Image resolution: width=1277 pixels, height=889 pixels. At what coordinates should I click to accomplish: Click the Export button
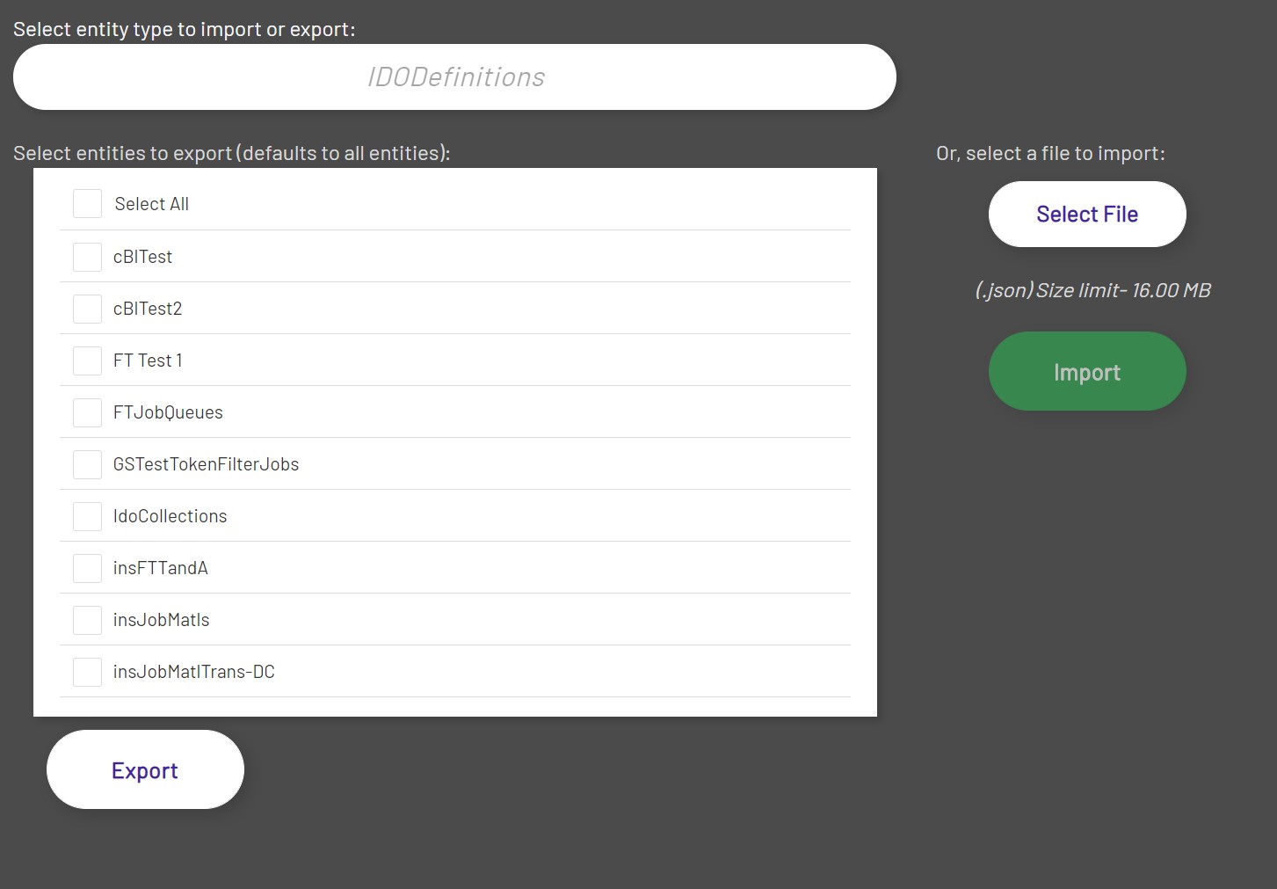[145, 770]
